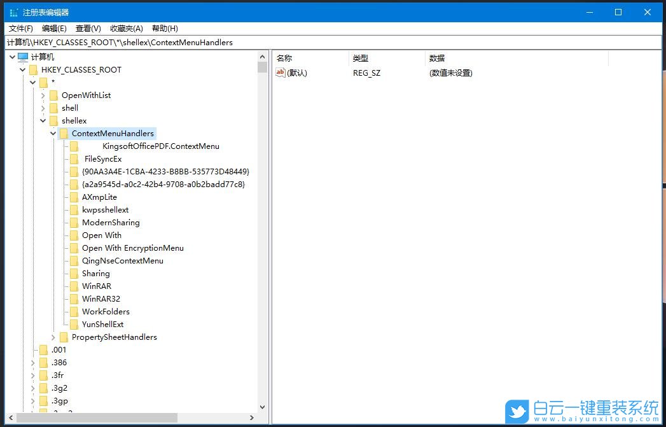Select the WinRAR key folder icon
Image resolution: width=666 pixels, height=427 pixels.
point(74,286)
